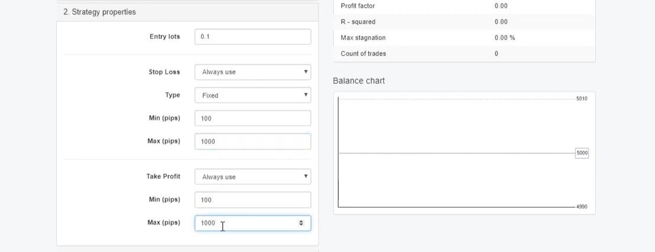
Task: Focus the Take Profit Max (pips) field
Action: (249, 222)
